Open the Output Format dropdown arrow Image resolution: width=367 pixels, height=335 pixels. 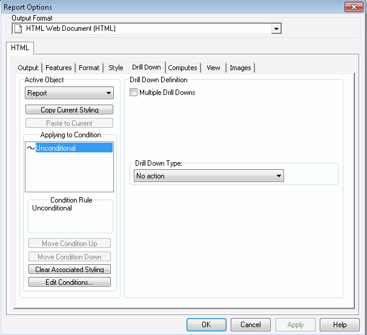tap(276, 29)
